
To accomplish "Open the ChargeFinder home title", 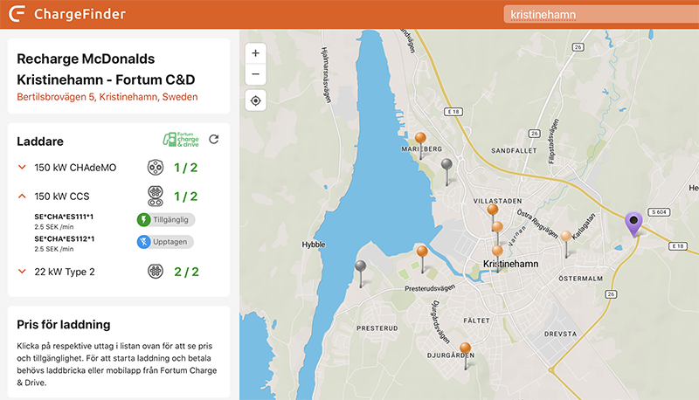I will pyautogui.click(x=80, y=14).
